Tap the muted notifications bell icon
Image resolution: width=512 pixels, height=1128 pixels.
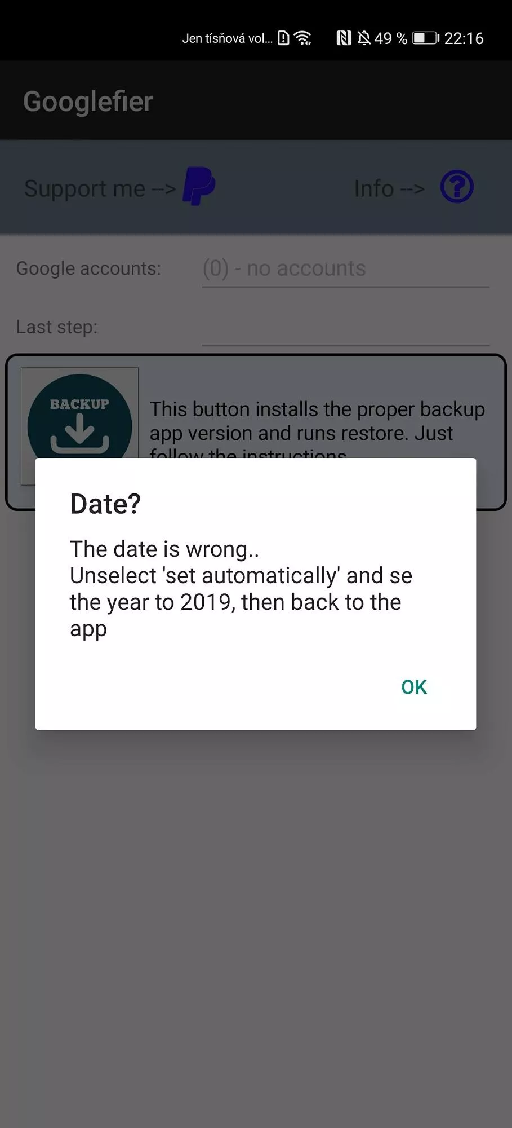click(x=364, y=38)
